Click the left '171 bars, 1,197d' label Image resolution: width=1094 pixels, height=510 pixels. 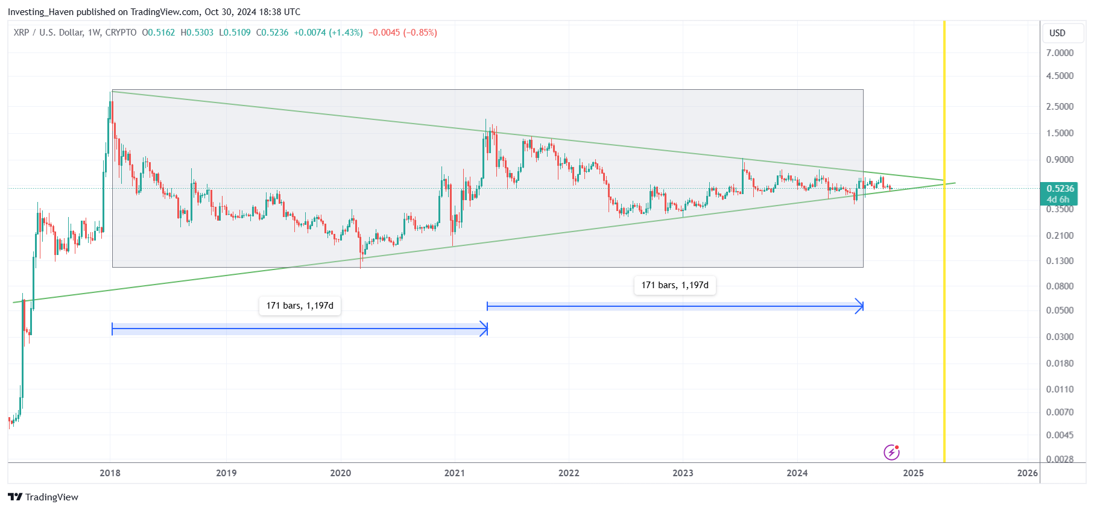pos(300,306)
